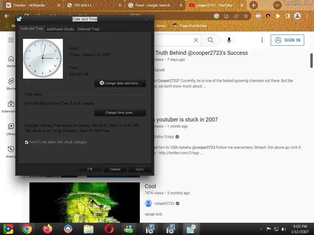Start YouTube voice search with microphone
Screen dimensions: 314x235
point(229,40)
